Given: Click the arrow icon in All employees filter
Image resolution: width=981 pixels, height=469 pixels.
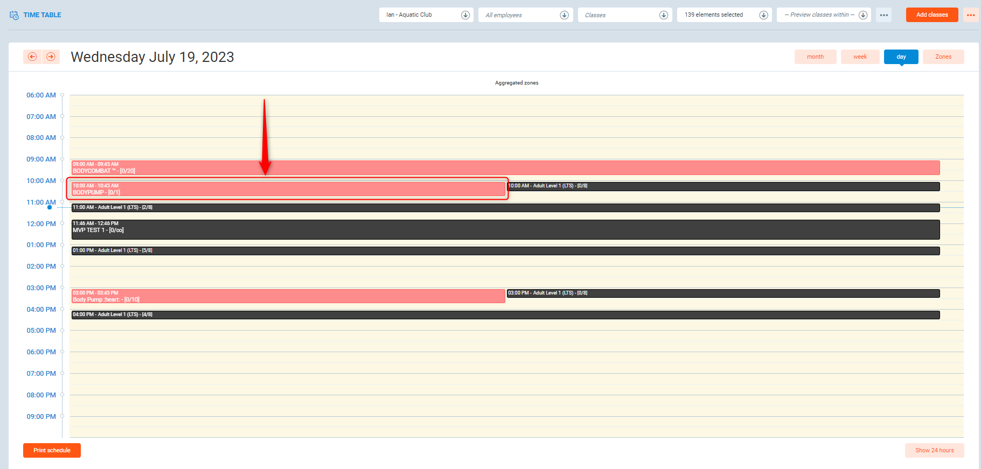Looking at the screenshot, I should (x=564, y=15).
